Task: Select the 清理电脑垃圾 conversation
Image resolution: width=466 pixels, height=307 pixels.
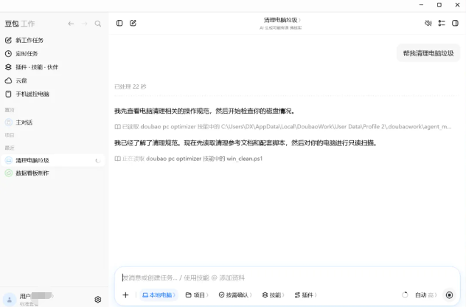Action: point(53,160)
